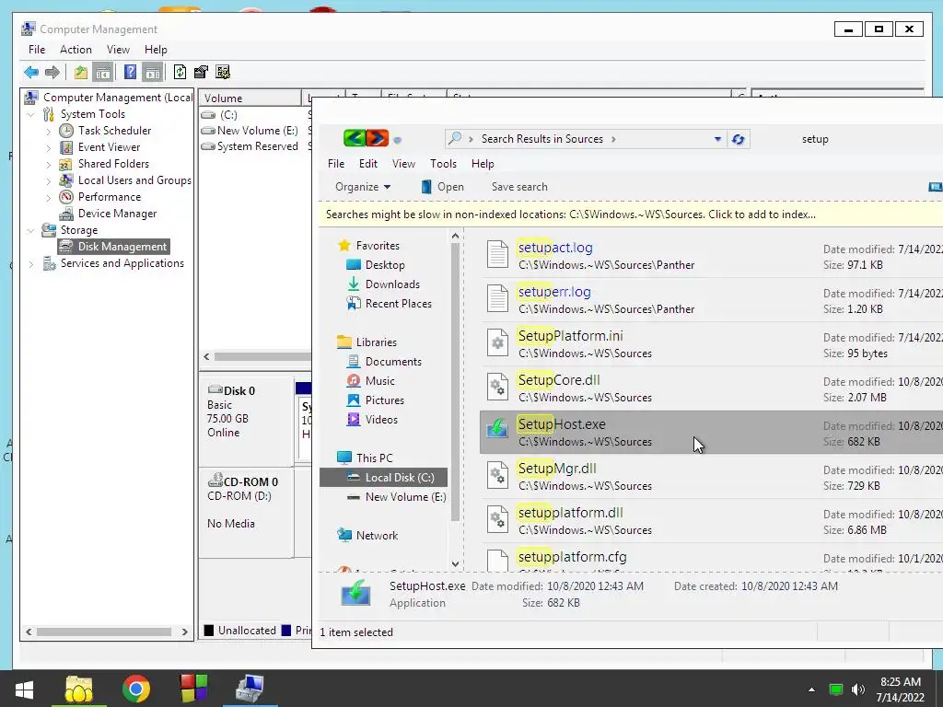This screenshot has width=943, height=707.
Task: Open the Explorer Edit menu
Action: tap(368, 164)
